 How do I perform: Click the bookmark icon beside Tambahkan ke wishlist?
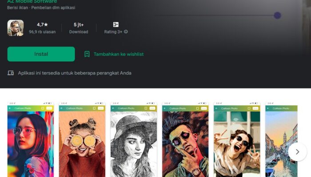[87, 54]
